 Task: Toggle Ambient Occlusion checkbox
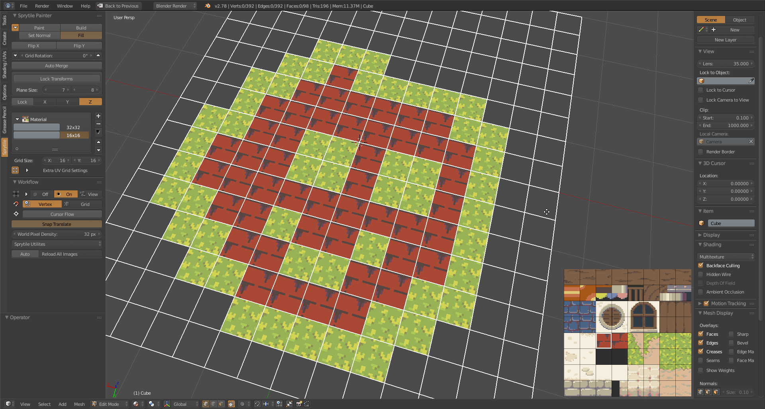click(701, 292)
